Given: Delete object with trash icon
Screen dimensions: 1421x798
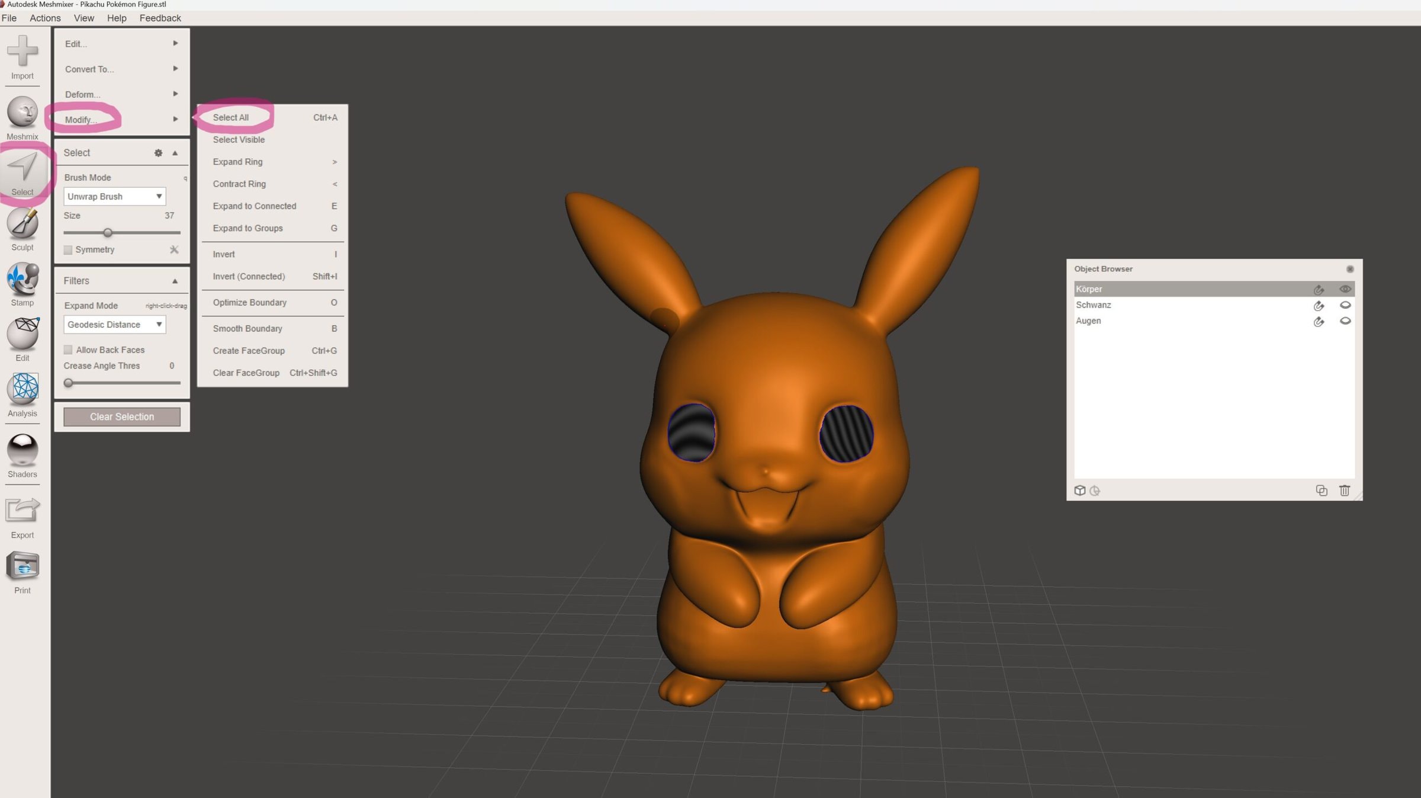Looking at the screenshot, I should 1344,491.
